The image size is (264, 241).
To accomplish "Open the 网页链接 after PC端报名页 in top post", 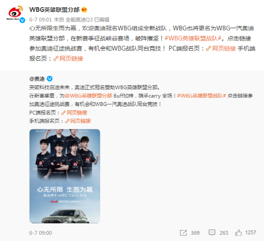I will click(x=224, y=49).
